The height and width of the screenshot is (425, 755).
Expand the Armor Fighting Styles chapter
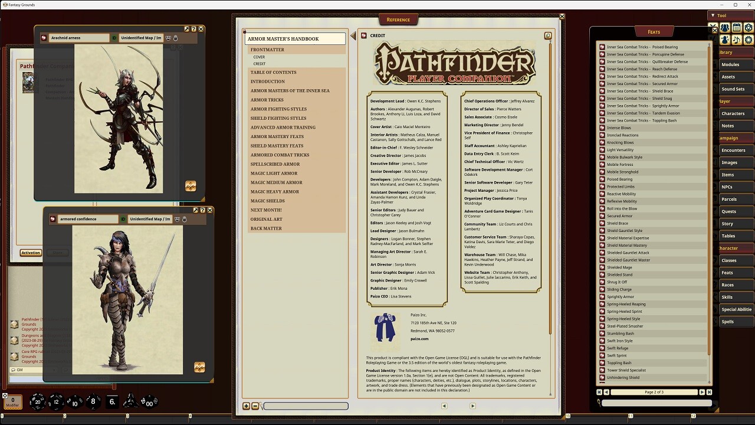[x=278, y=109]
